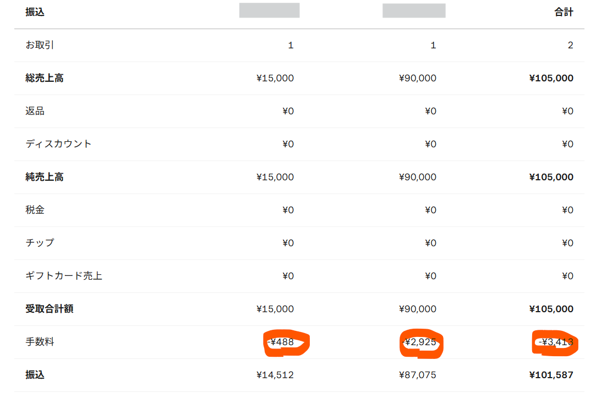Click the 受取合計額 row label
Screen dimensions: 596x404
[49, 309]
